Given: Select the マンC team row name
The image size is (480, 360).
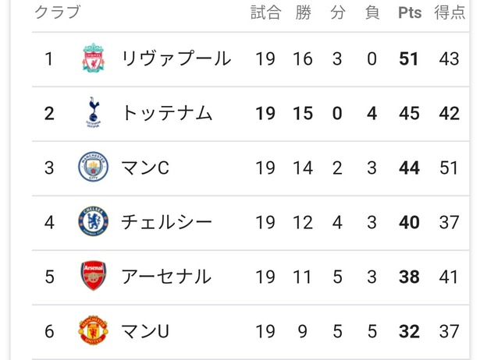Looking at the screenshot, I should click(145, 168).
